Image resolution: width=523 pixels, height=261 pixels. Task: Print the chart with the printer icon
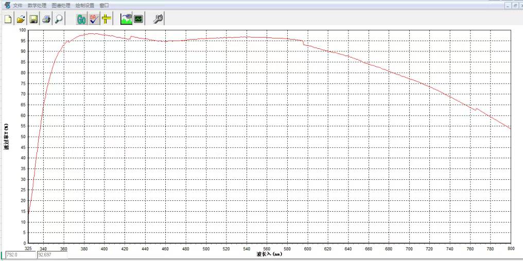coord(46,19)
